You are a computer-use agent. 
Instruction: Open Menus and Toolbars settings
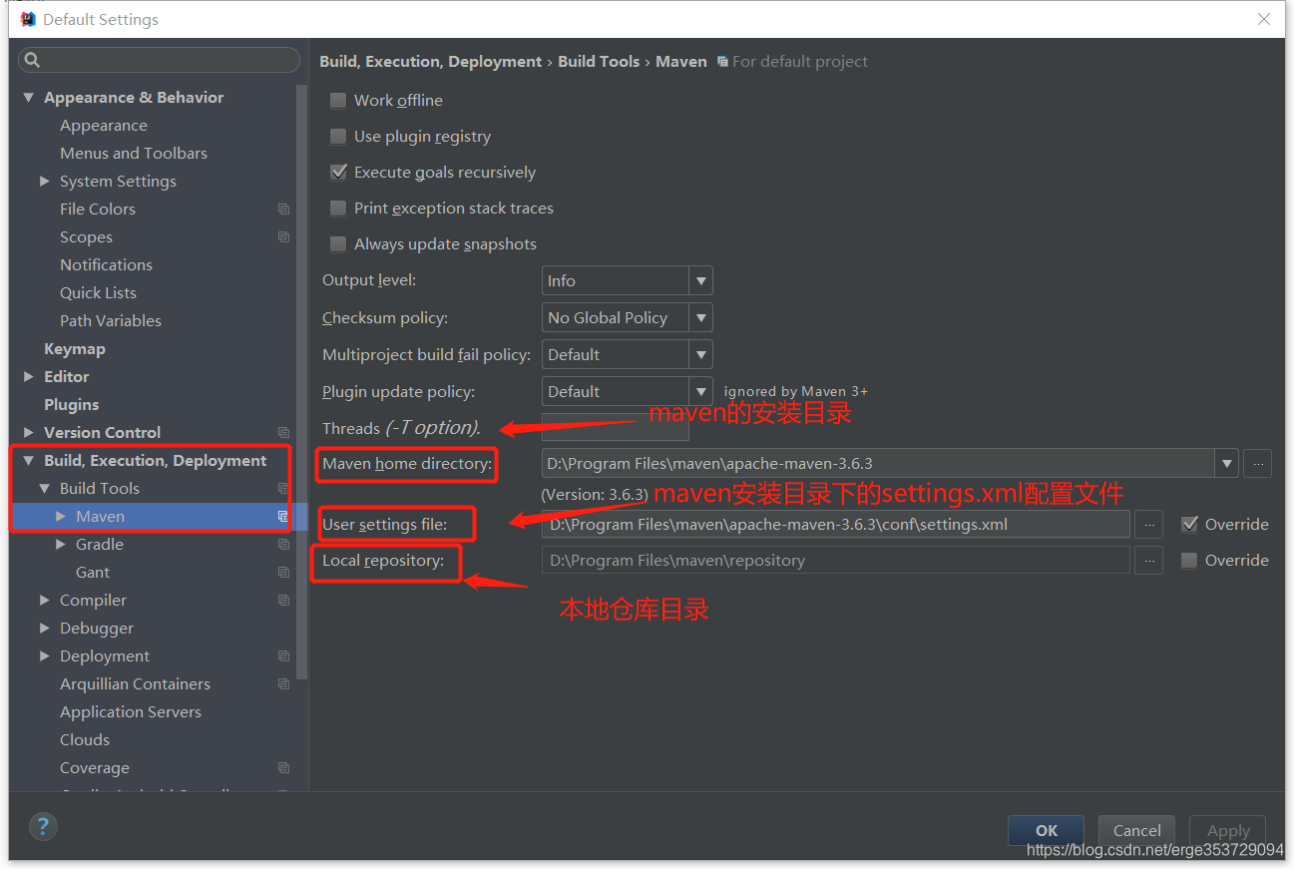pyautogui.click(x=134, y=153)
